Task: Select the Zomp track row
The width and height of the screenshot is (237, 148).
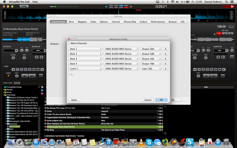Action: [104, 111]
